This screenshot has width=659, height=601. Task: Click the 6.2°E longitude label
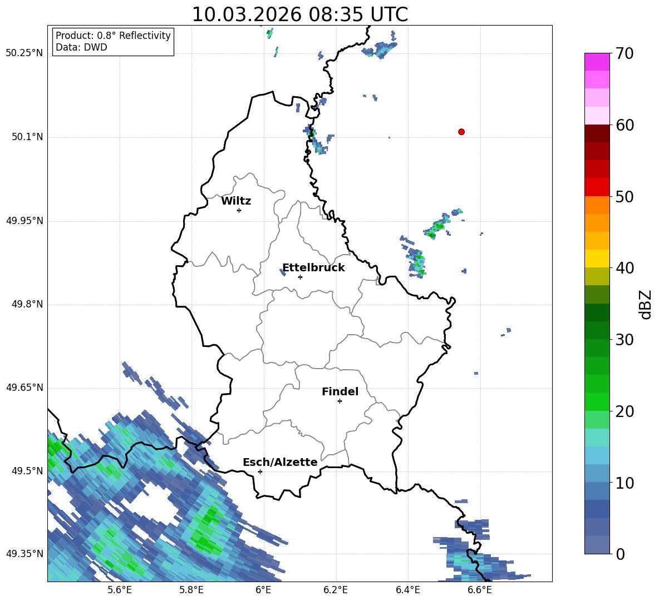336,590
